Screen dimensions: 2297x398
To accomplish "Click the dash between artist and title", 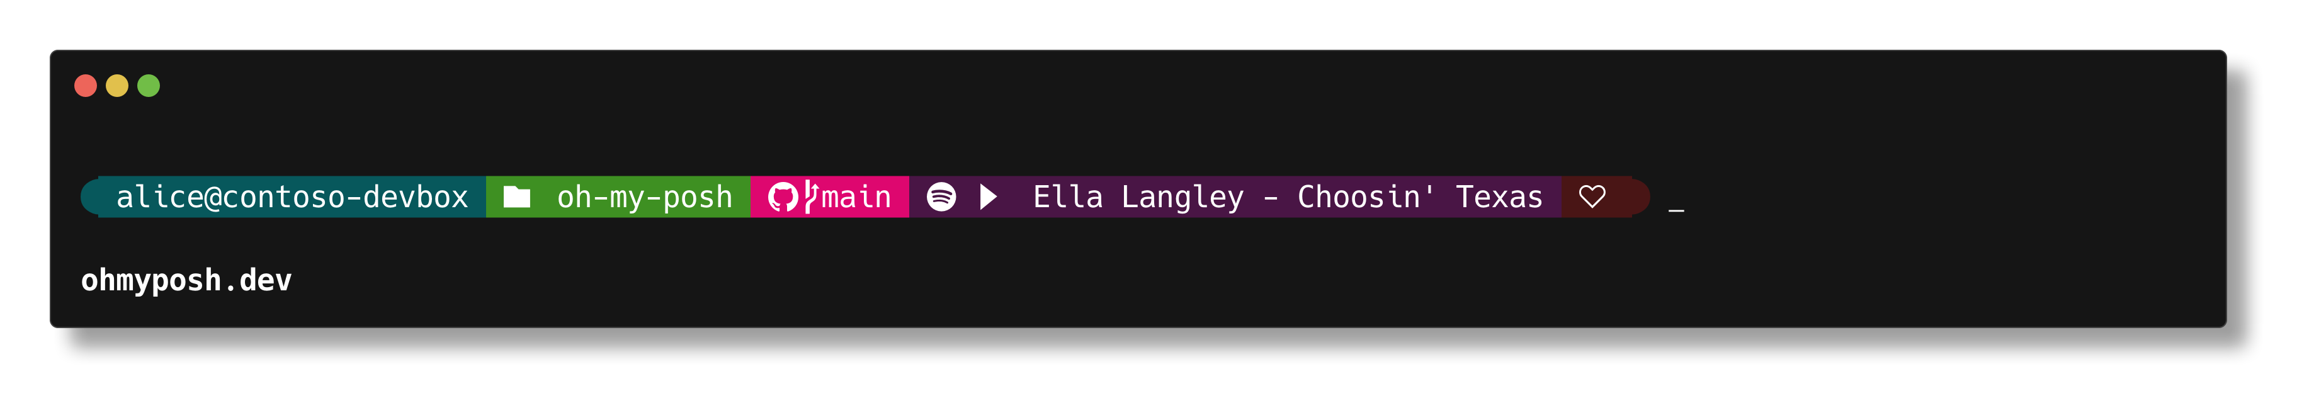I will [1271, 197].
